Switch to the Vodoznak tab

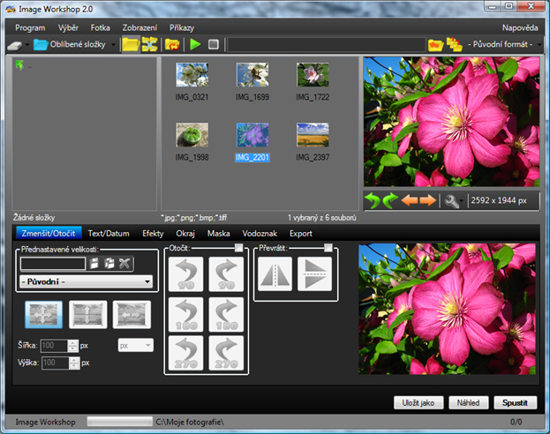[260, 234]
